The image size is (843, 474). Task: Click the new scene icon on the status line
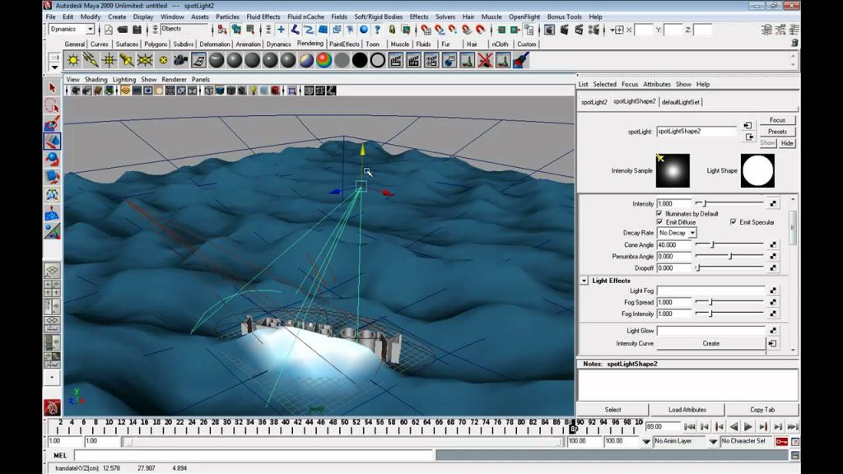108,30
